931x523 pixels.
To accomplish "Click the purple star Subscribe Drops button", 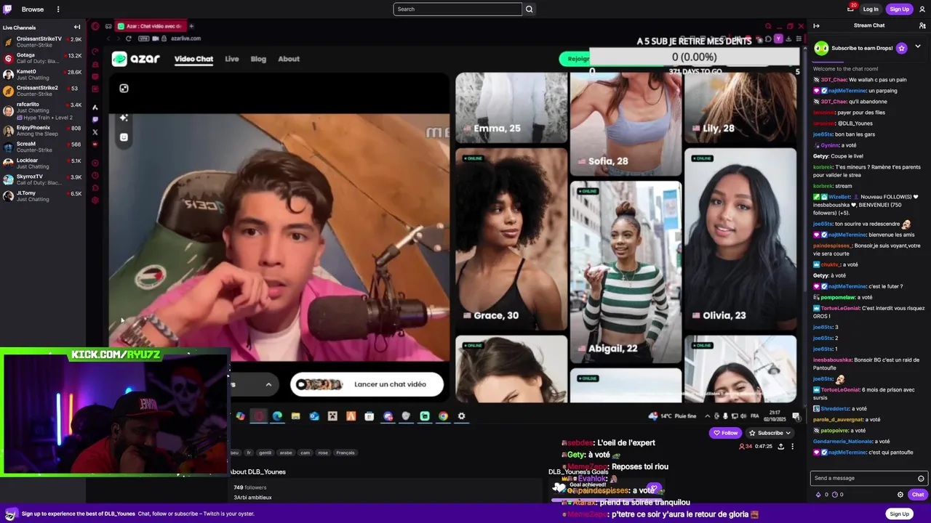I will click(901, 48).
